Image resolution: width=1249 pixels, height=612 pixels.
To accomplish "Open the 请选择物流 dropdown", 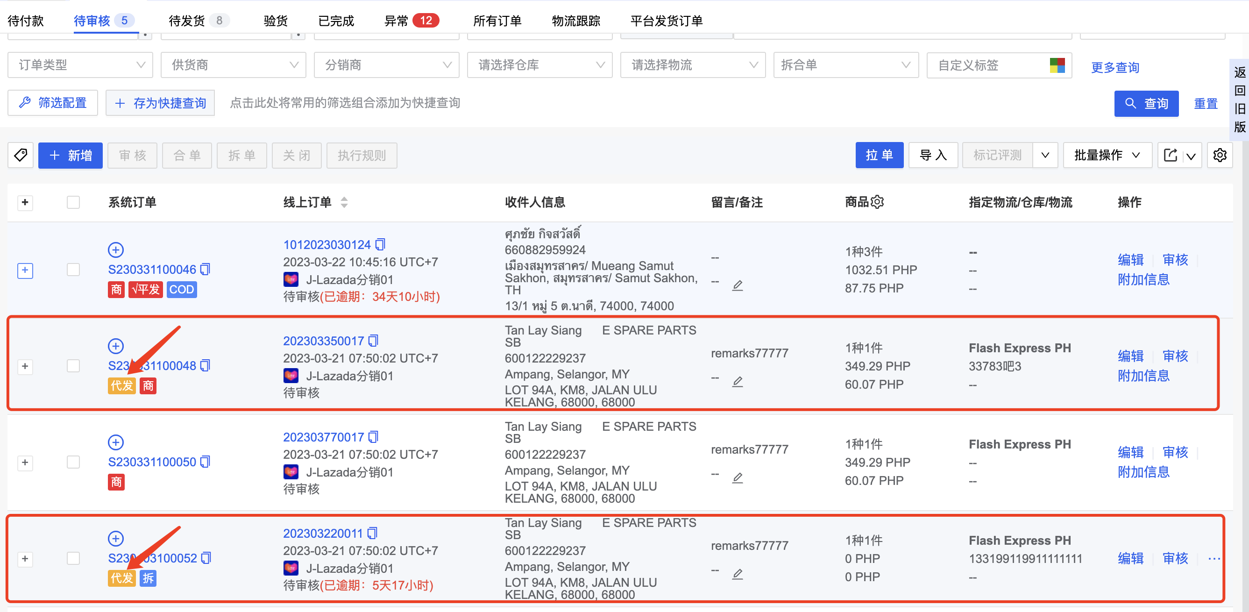I will [693, 65].
